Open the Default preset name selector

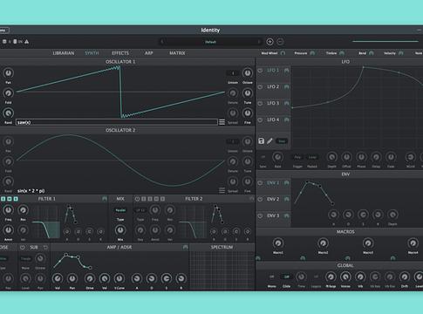[210, 42]
